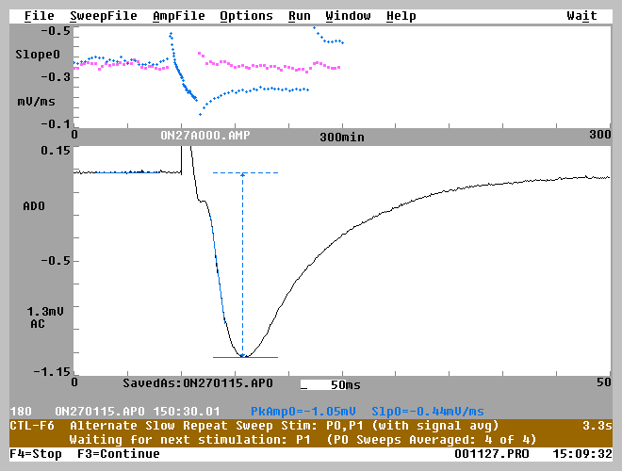Screen dimensions: 622x471
Task: Open the Window menu
Action: tap(348, 16)
